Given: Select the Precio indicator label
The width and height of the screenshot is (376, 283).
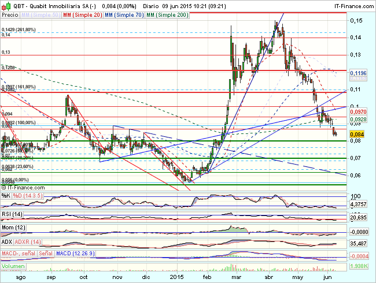Looking at the screenshot, I should point(10,15).
